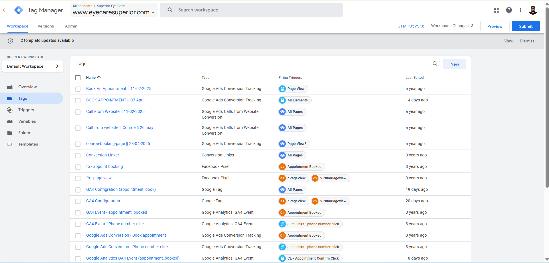
Task: Switch to the Versions tab
Action: pos(46,26)
